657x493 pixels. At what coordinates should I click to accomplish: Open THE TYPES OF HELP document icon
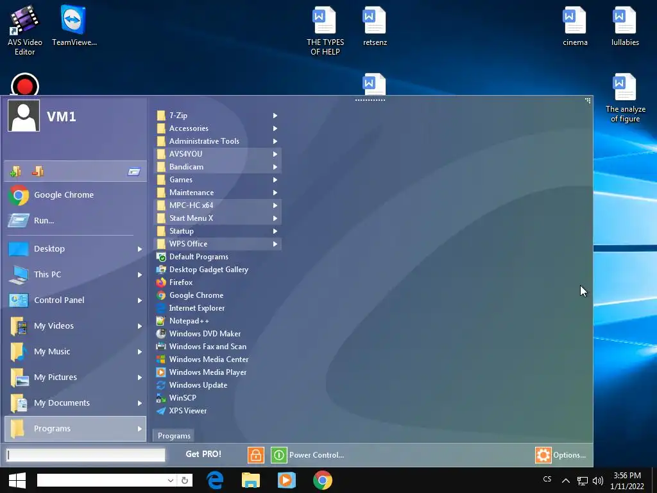tap(325, 30)
